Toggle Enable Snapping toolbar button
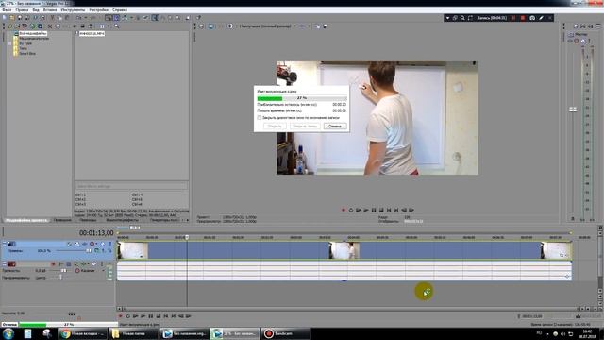 coord(109,18)
